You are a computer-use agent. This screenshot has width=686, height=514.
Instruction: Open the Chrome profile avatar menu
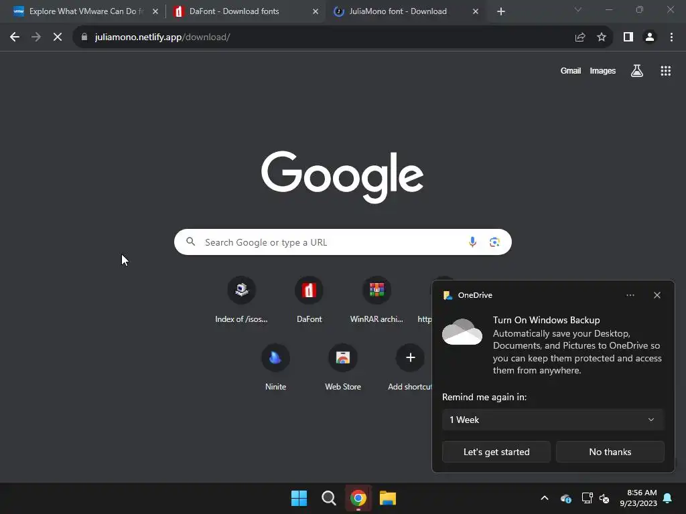pyautogui.click(x=650, y=37)
